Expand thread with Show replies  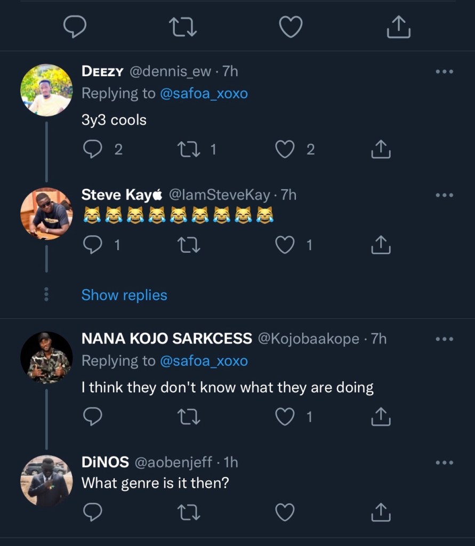point(124,295)
